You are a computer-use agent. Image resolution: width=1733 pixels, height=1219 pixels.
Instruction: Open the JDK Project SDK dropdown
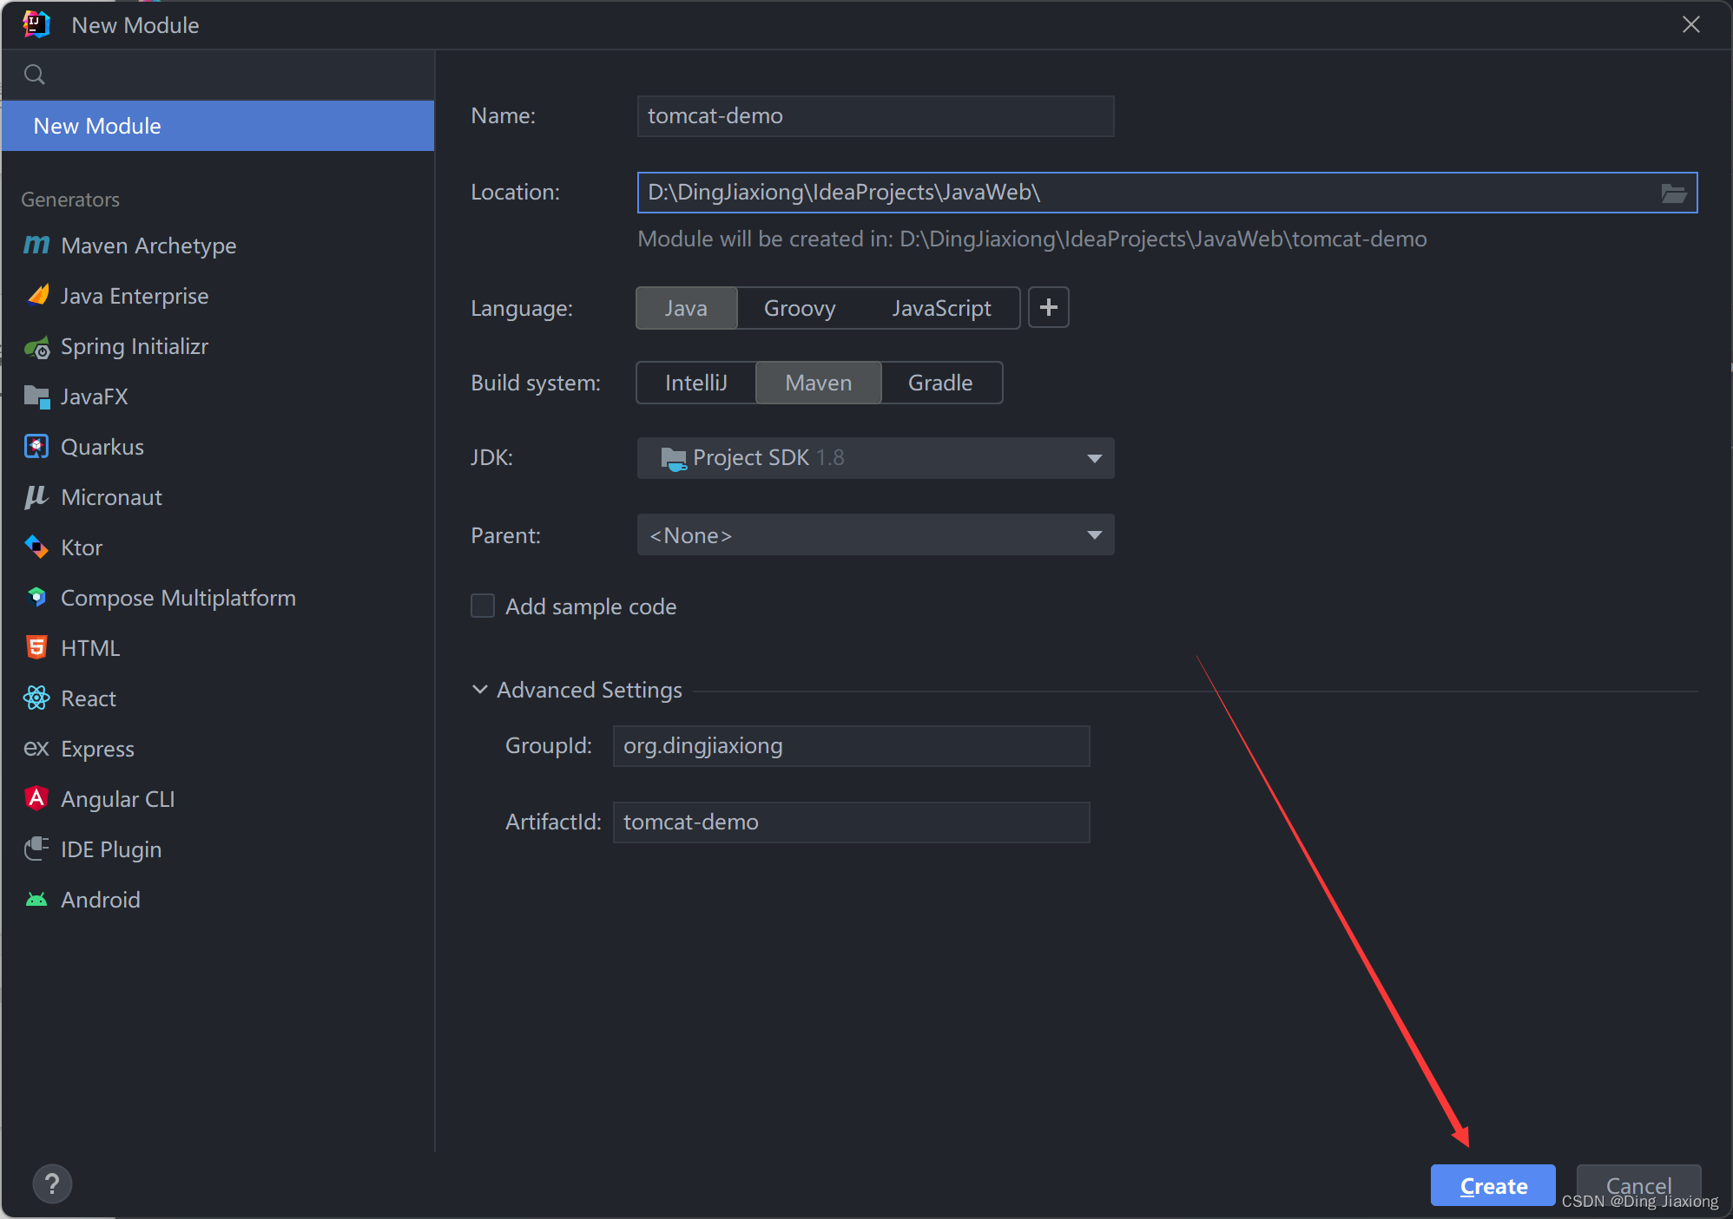point(875,458)
